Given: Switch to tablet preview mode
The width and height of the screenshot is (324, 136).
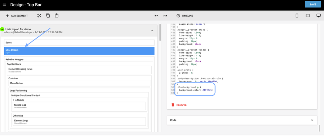Looking at the screenshot, I should point(307,16).
